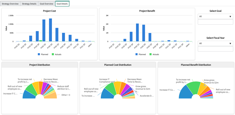Screen dimensions: 235x115
Task: Click the 'Other = 3' label in Project Distribution
Action: 66,95
